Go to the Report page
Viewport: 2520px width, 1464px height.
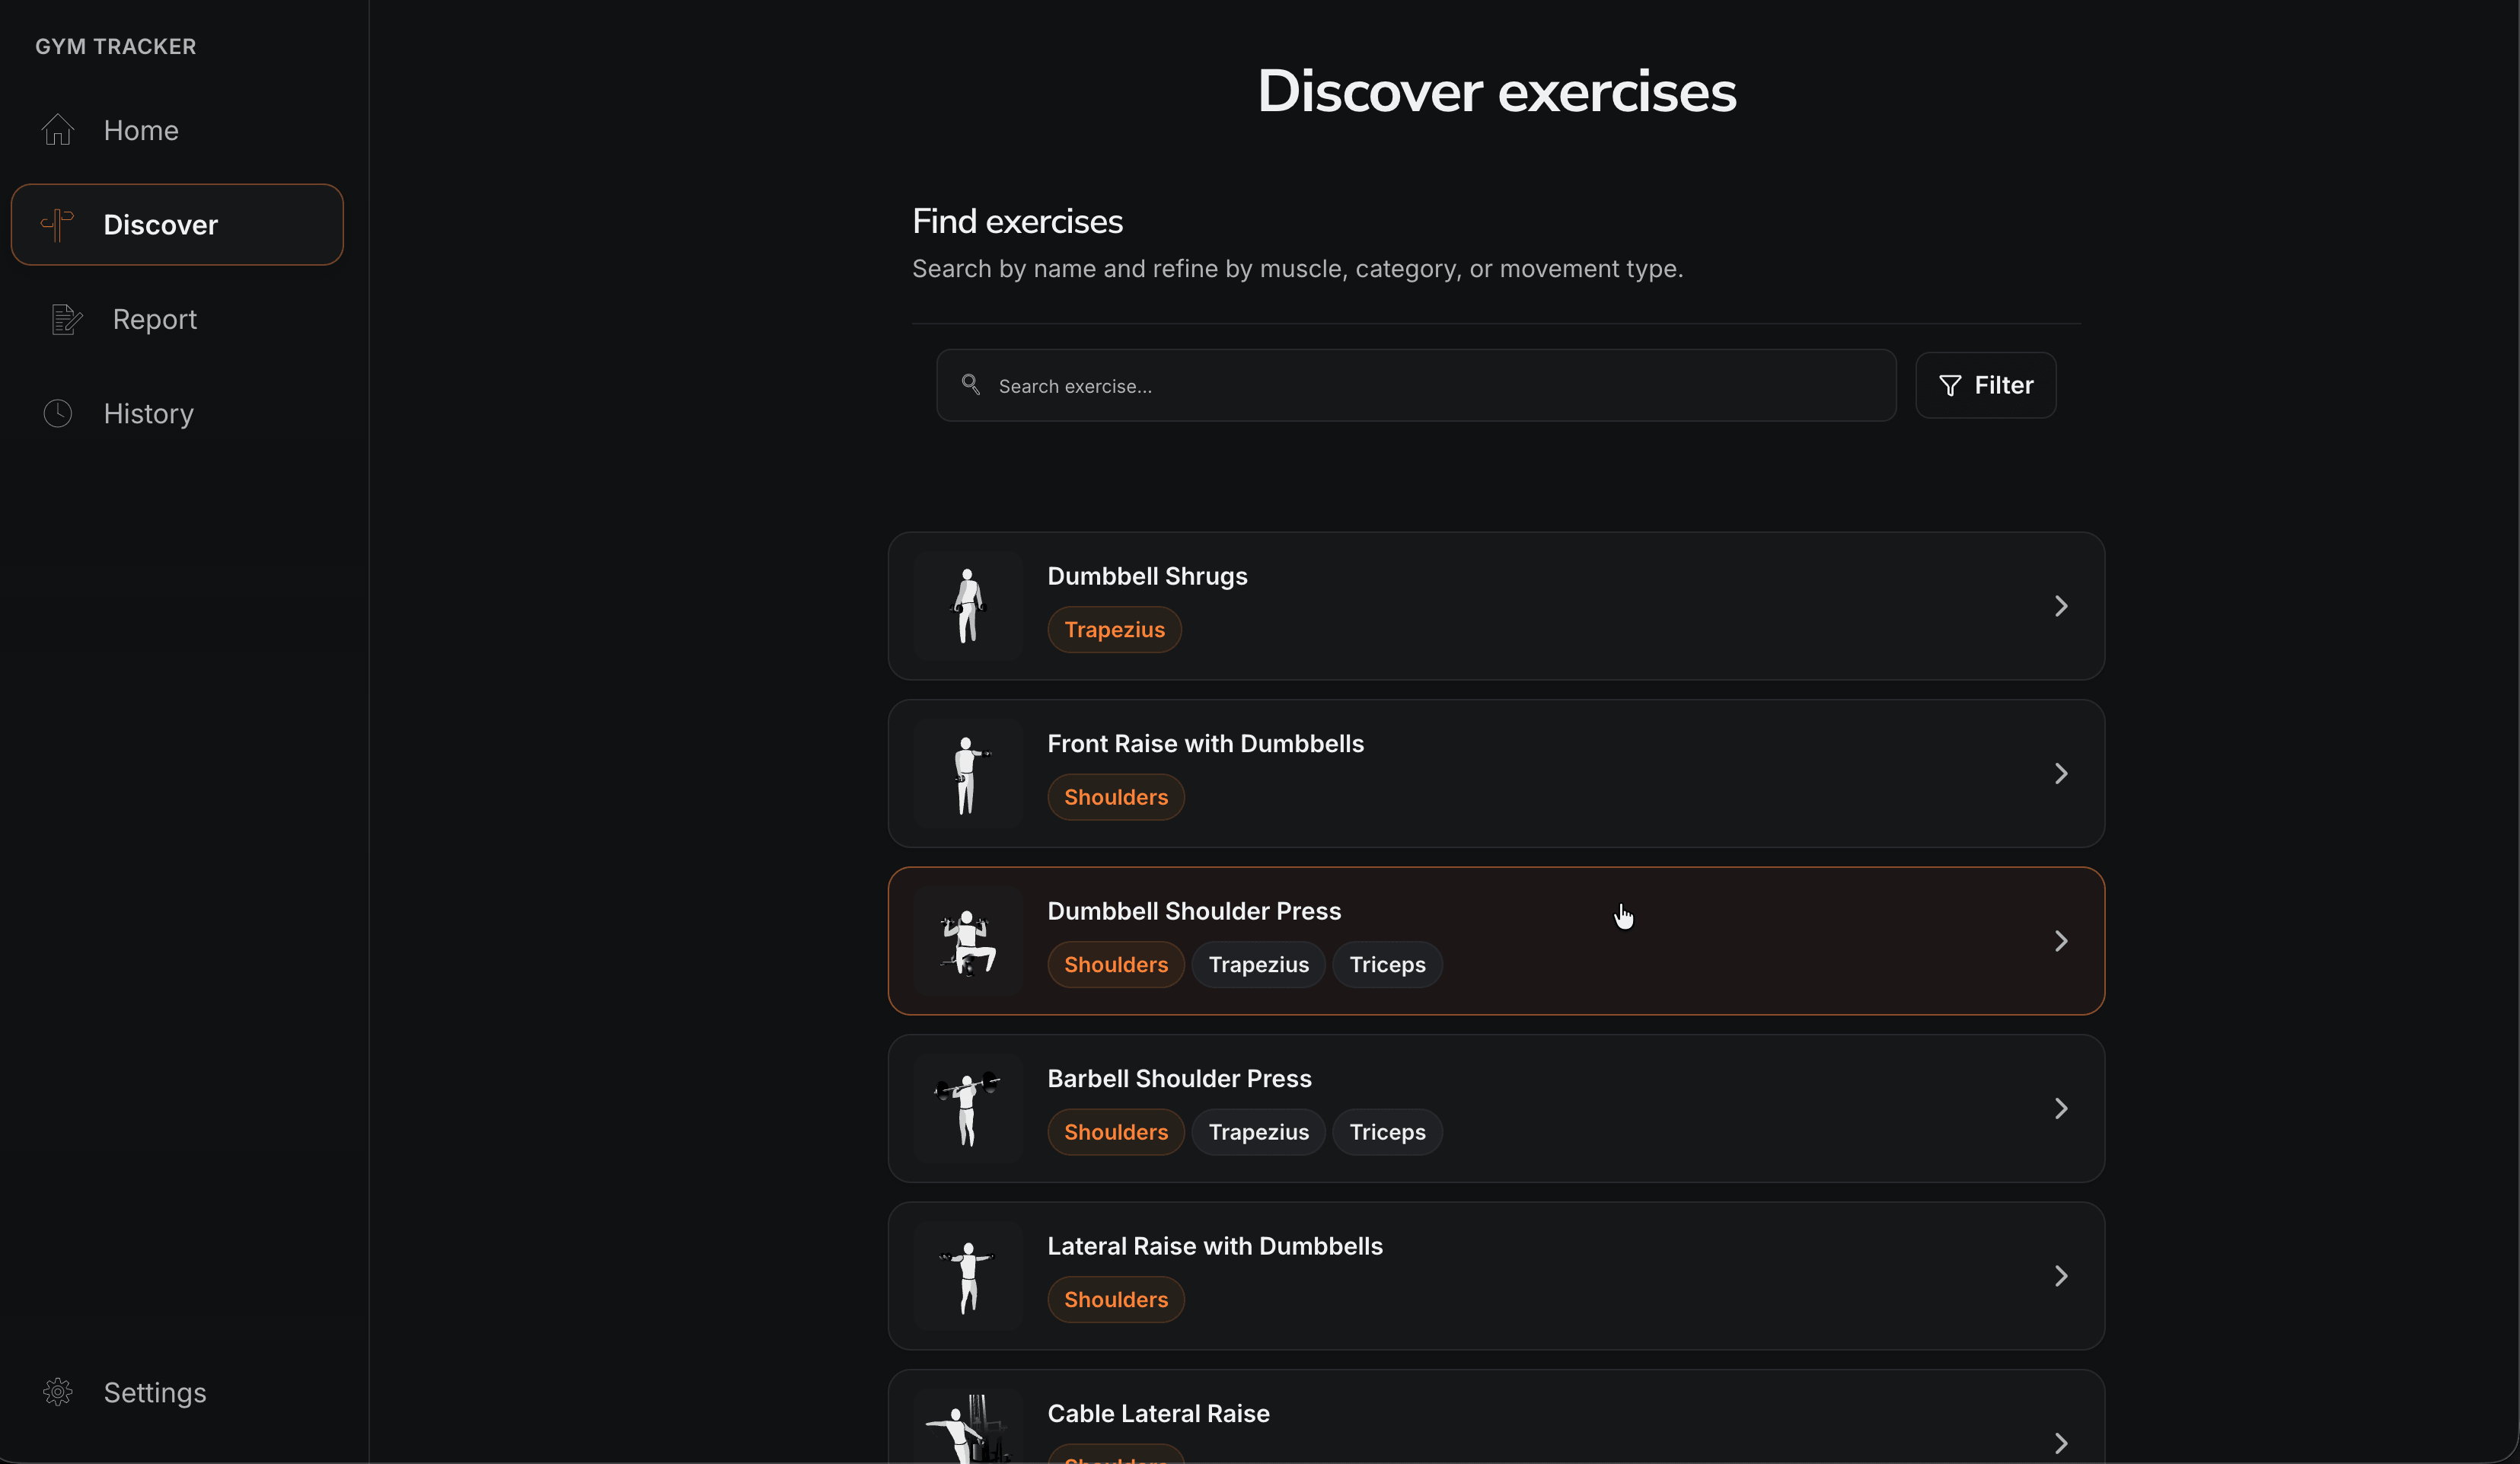(177, 319)
